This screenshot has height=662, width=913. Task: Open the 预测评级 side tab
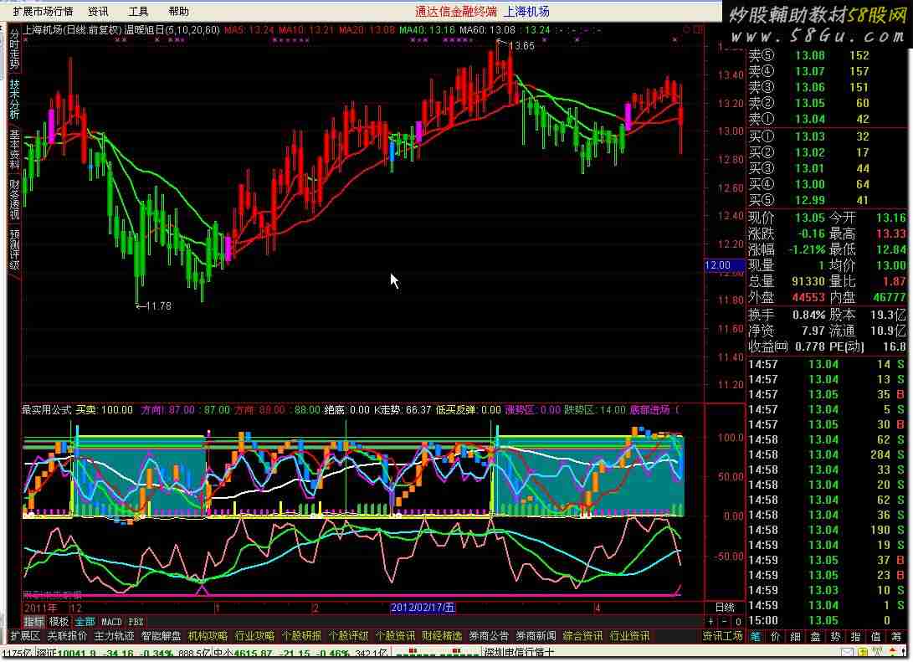point(14,249)
